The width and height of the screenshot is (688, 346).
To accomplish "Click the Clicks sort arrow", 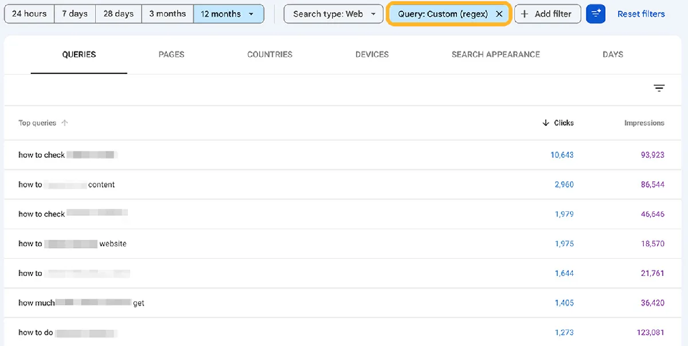I will (545, 123).
